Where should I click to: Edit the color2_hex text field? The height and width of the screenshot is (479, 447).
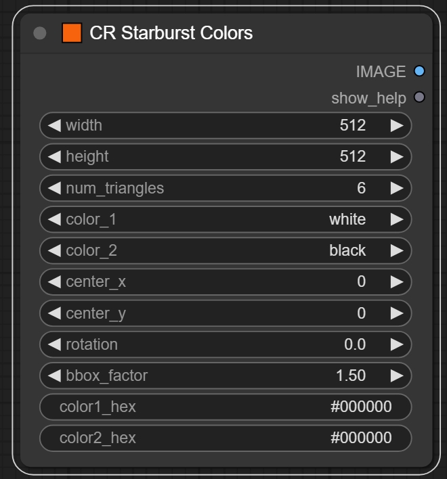click(226, 438)
